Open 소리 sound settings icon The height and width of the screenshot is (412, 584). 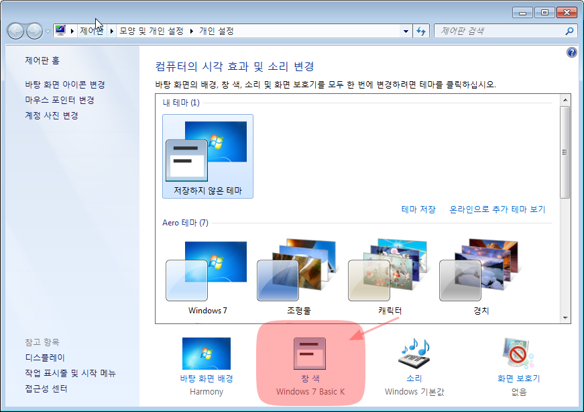click(x=414, y=354)
